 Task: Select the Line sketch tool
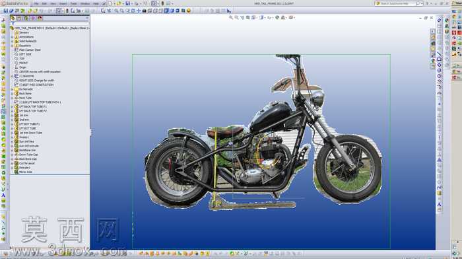click(x=439, y=54)
